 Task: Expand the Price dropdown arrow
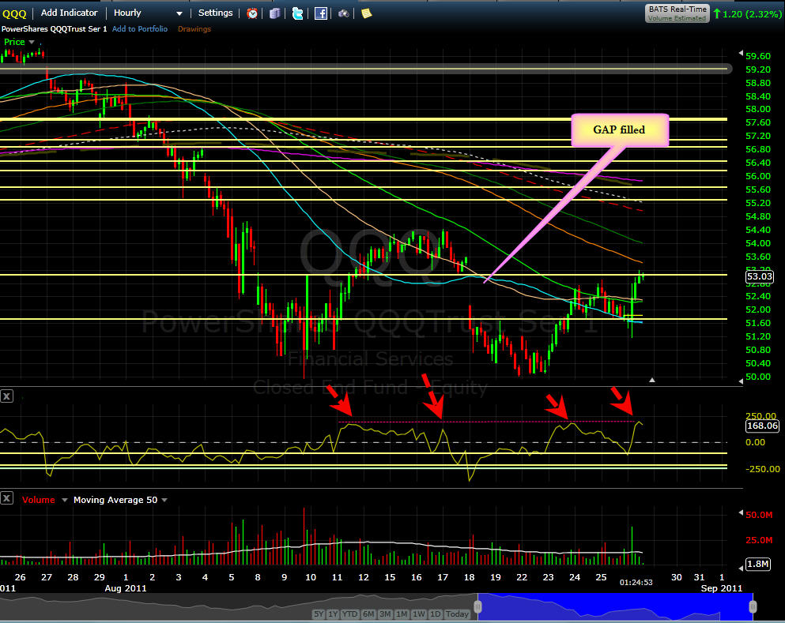[32, 42]
